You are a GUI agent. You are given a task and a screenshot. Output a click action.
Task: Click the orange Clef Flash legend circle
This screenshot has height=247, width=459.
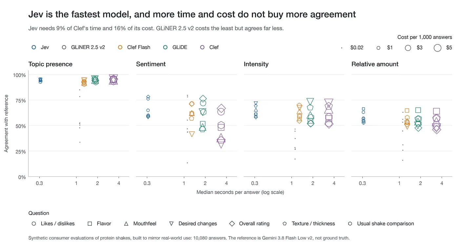[x=120, y=47]
